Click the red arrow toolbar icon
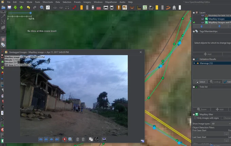231x146 pixels. 74,8
